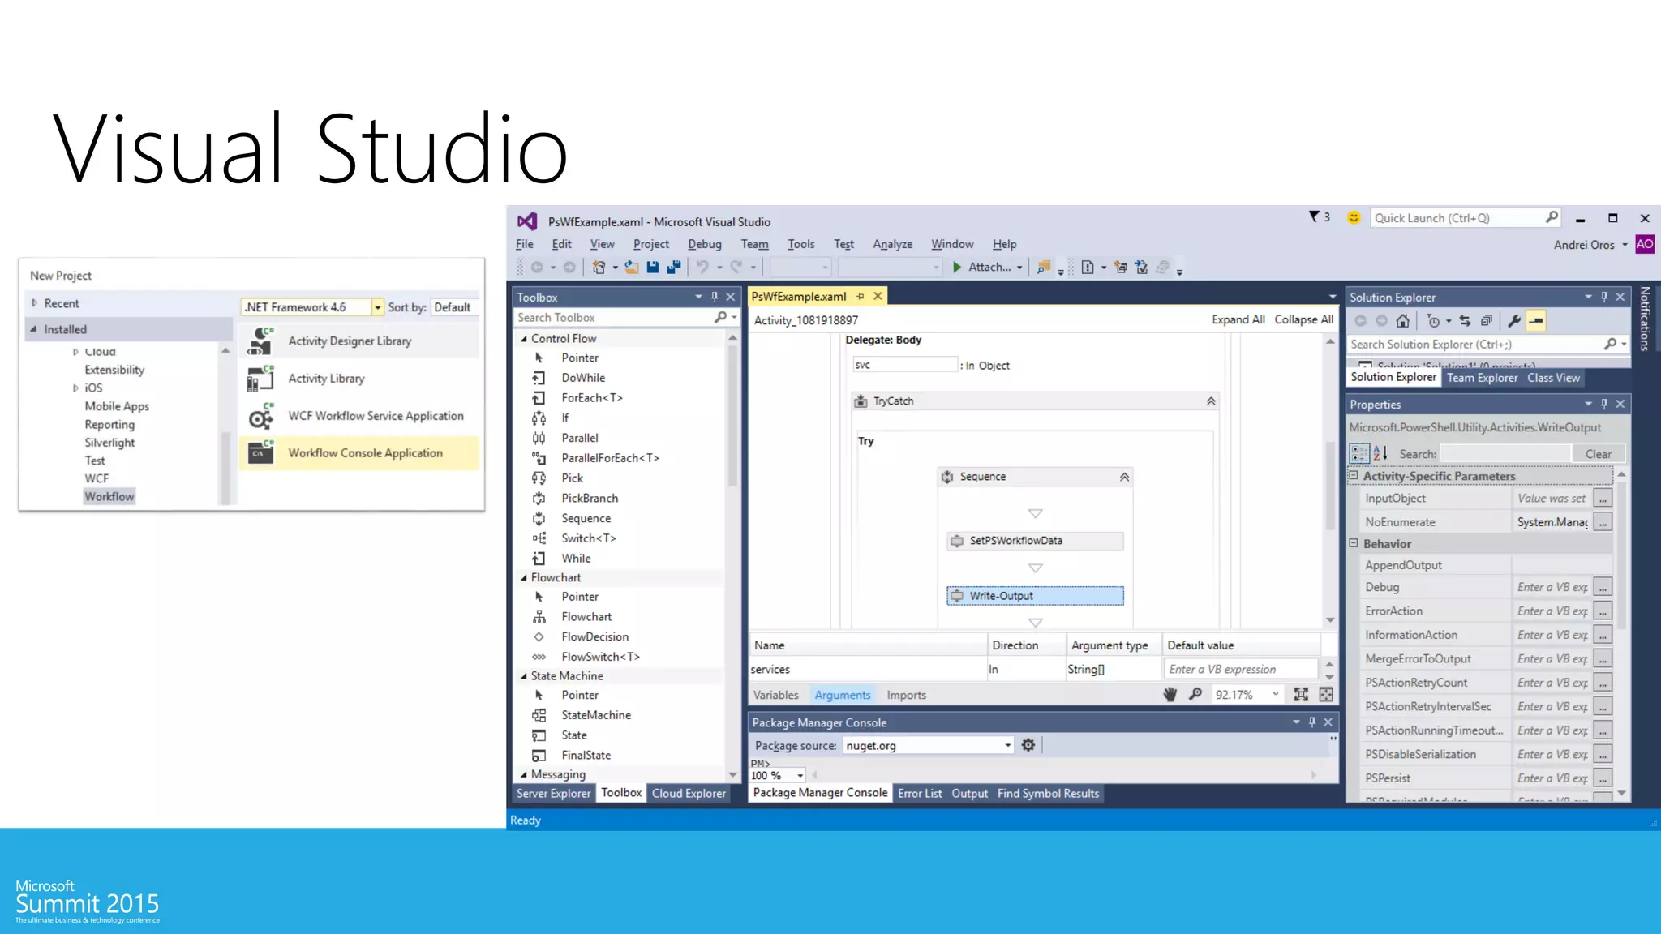Click the feedback smiley icon
Viewport: 1661px width, 934px height.
pos(1354,217)
